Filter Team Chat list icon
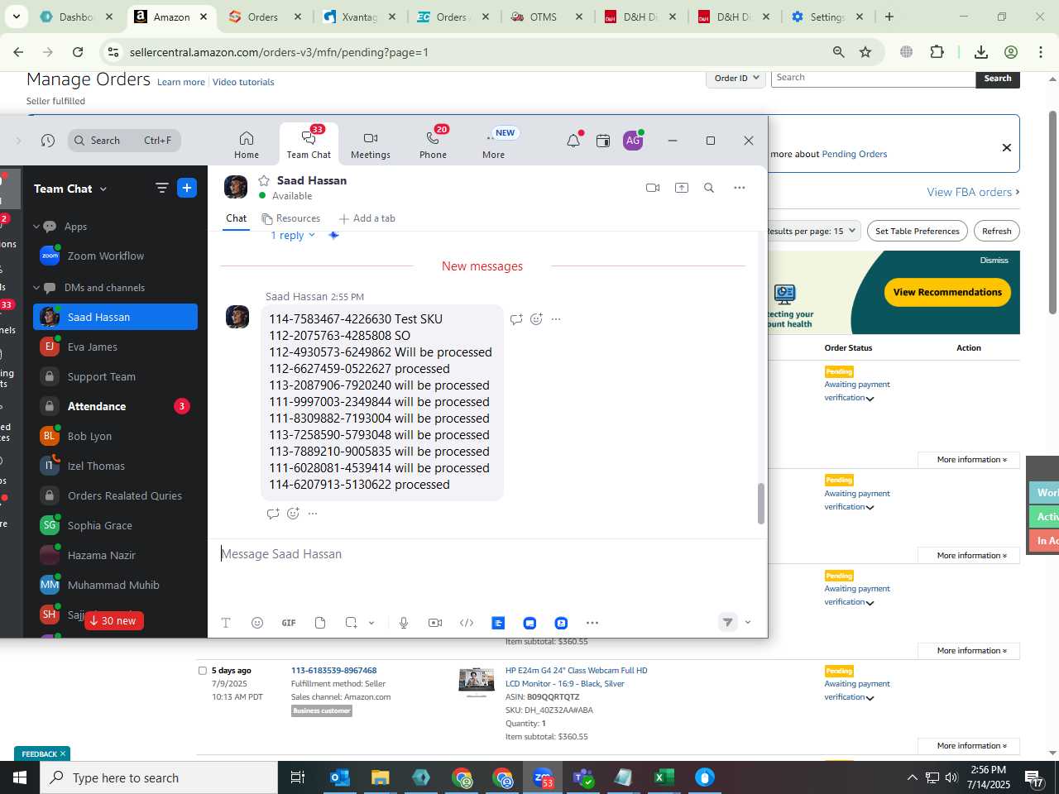This screenshot has width=1059, height=794. pos(162,189)
